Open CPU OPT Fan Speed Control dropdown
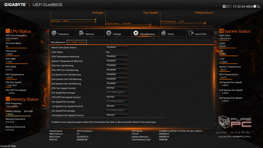263x148 pixels. 117,97
